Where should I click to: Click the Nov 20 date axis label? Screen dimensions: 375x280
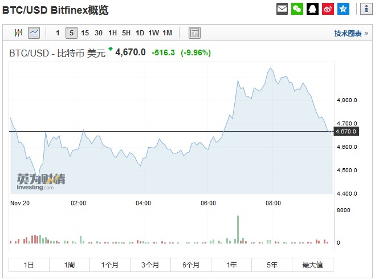click(20, 203)
